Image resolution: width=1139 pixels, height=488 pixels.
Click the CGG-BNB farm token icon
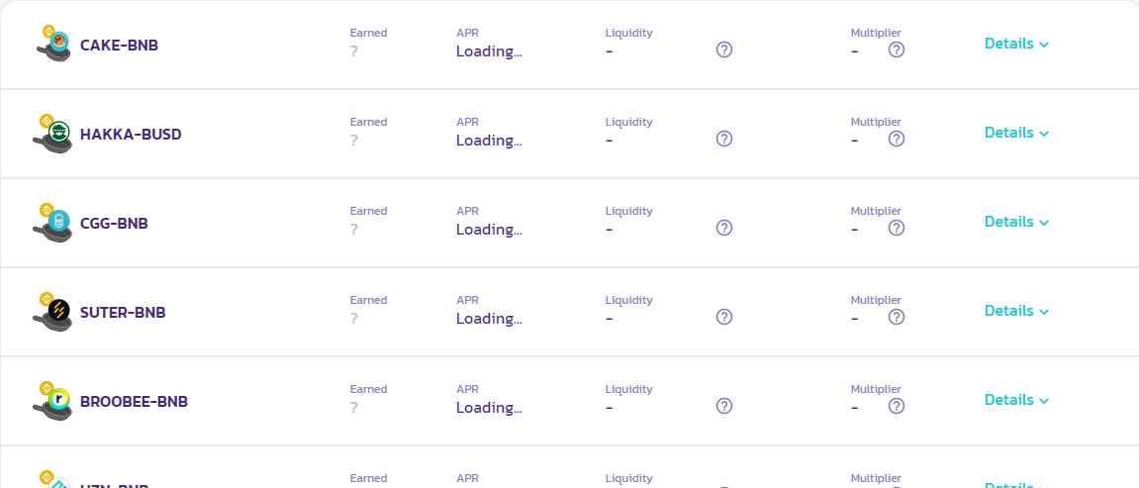54,222
